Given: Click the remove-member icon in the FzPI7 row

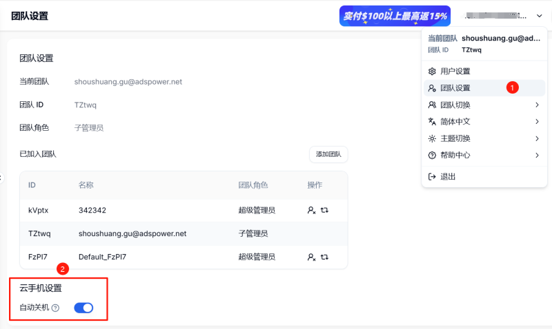Looking at the screenshot, I should pyautogui.click(x=311, y=257).
